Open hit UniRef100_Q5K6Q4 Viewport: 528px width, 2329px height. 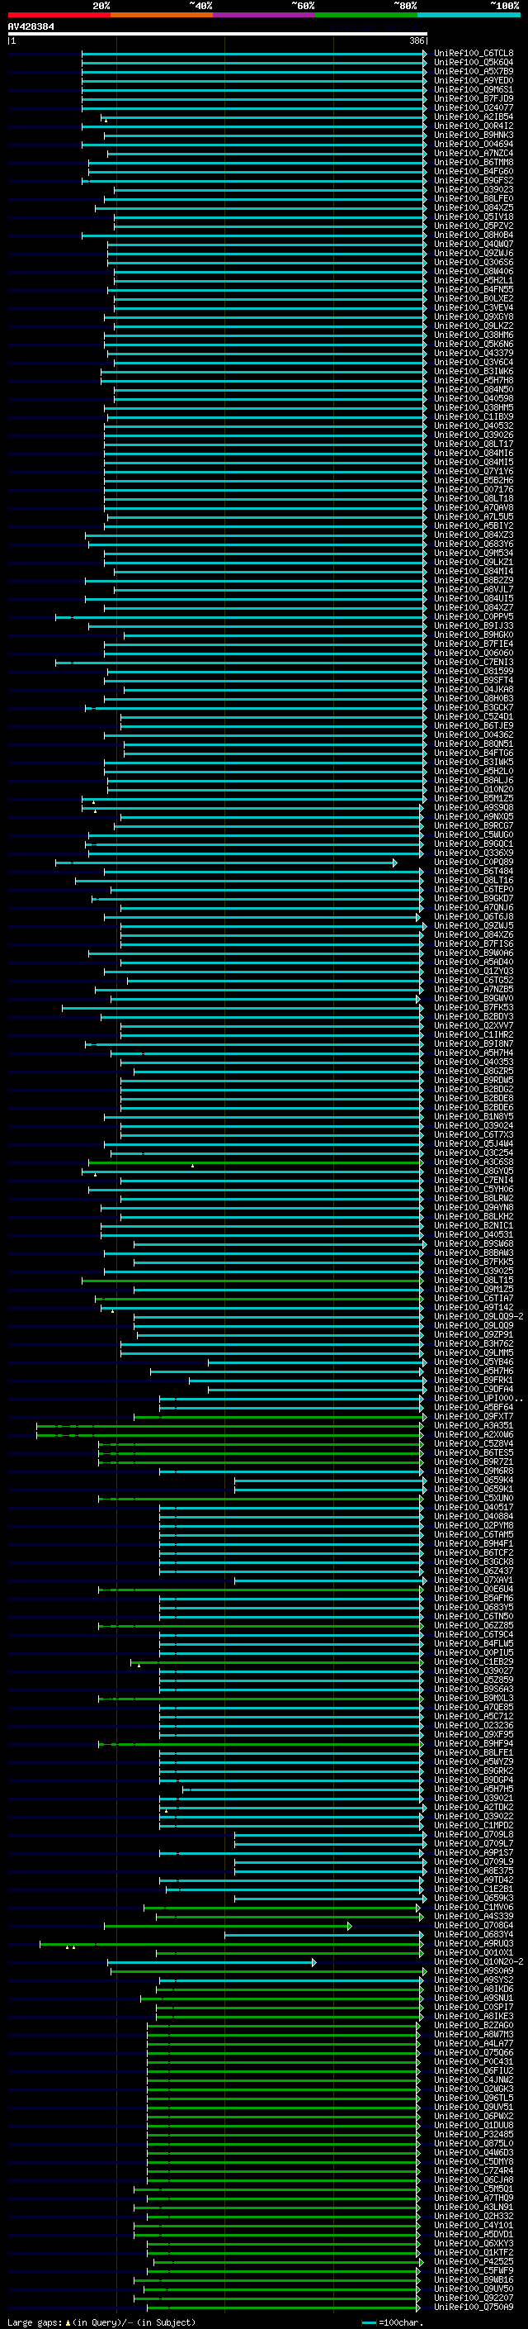(473, 63)
